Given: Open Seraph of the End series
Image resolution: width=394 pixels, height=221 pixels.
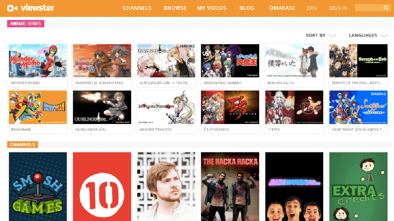Looking at the screenshot, I should tap(358, 61).
